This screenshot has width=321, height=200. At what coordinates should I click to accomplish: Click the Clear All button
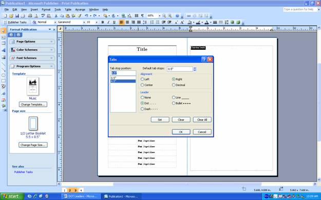pyautogui.click(x=202, y=119)
